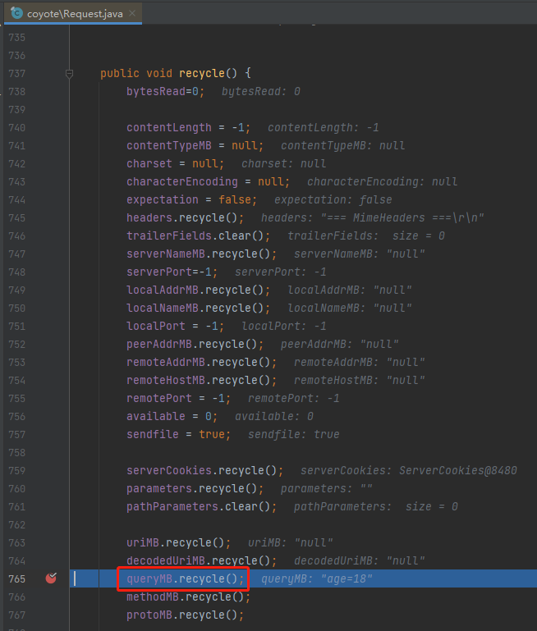The height and width of the screenshot is (631, 537).
Task: Click line number 767 in gutter
Action: [x=17, y=615]
